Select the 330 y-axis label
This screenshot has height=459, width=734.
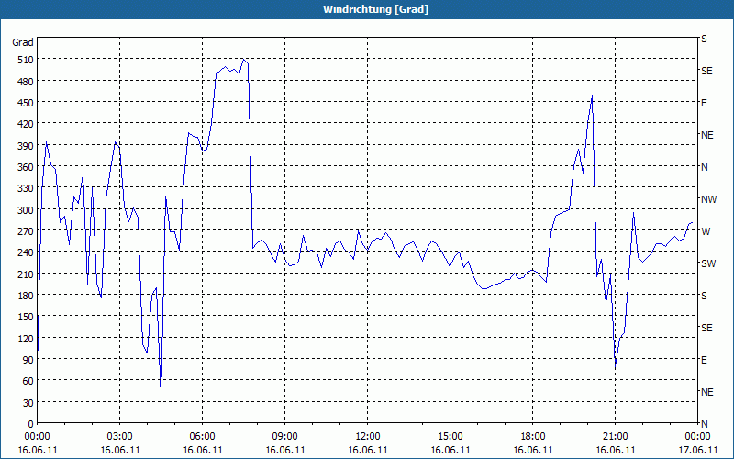click(26, 188)
